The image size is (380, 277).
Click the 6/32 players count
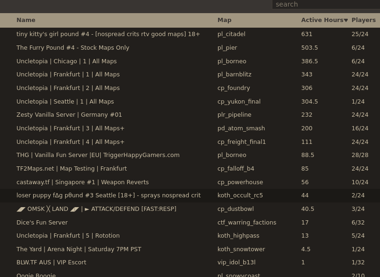coord(358,222)
